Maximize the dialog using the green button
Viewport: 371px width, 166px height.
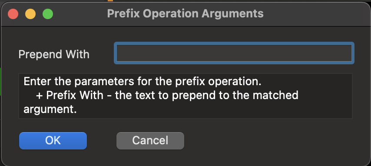tap(48, 14)
